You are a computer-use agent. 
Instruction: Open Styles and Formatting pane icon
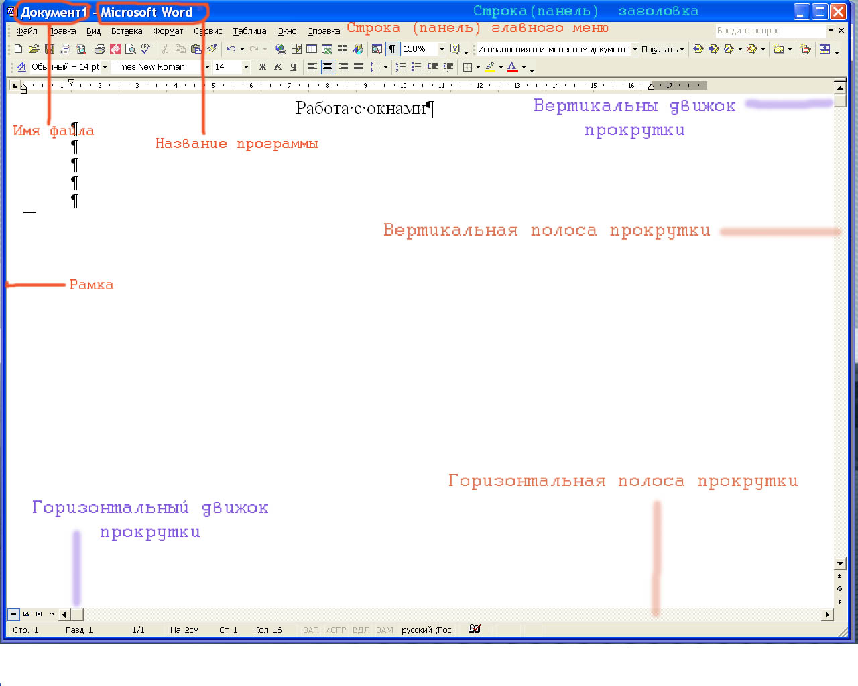pos(21,67)
